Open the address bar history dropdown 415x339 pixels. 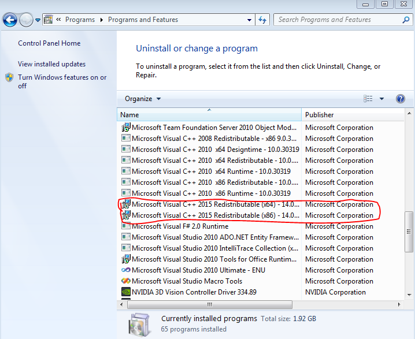[x=249, y=20]
